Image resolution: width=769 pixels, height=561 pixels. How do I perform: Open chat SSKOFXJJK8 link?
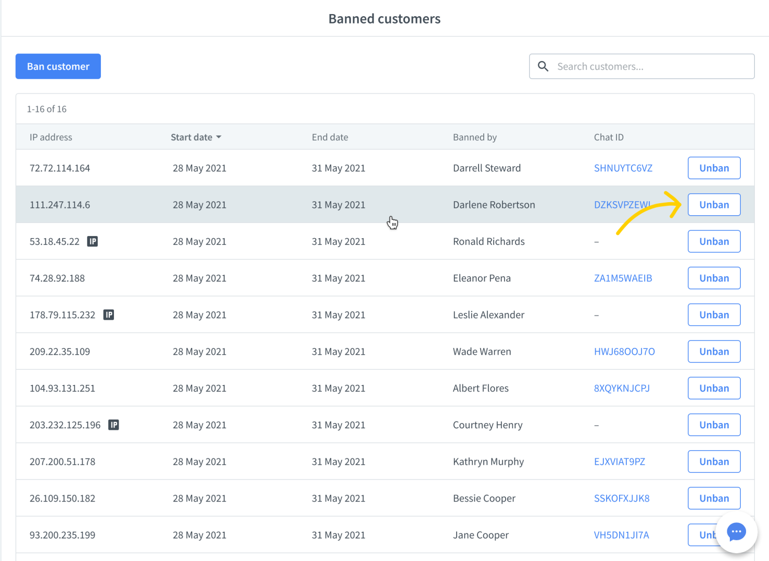[622, 498]
